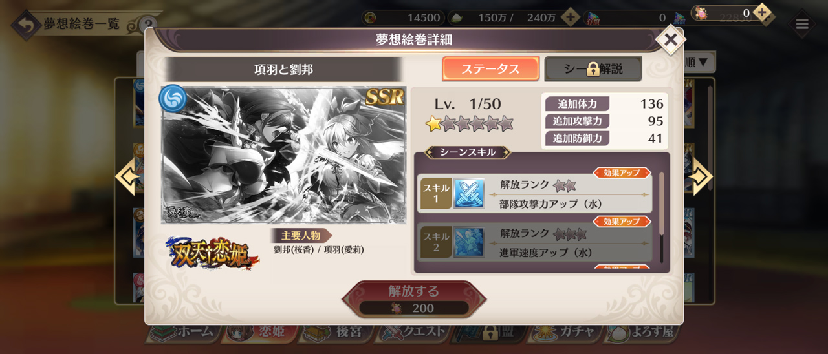Open the help question mark icon
Viewport: 828px width, 354px height.
point(148,25)
